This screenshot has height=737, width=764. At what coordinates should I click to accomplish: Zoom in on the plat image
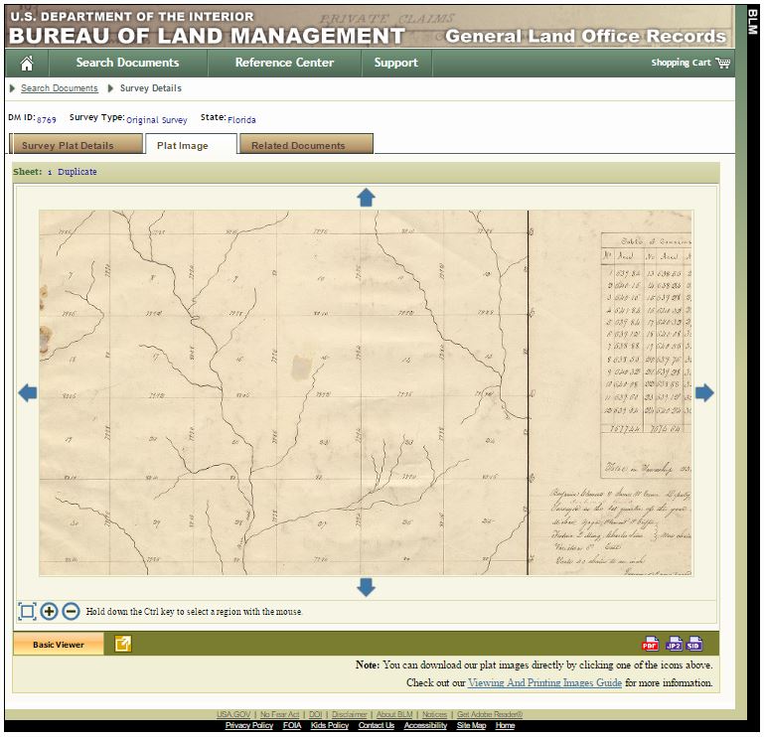(49, 611)
